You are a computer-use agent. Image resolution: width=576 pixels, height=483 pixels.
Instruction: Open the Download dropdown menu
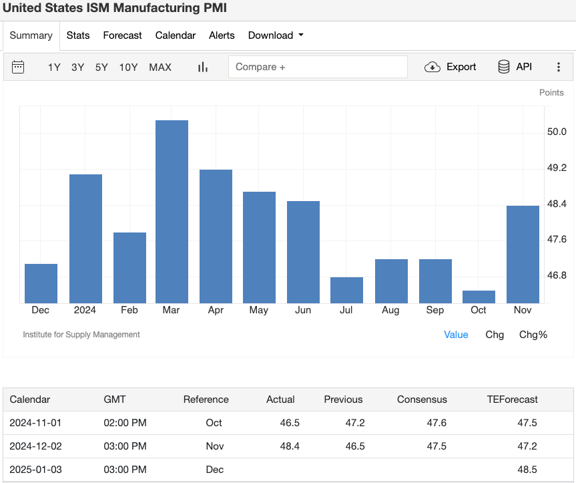(x=275, y=35)
